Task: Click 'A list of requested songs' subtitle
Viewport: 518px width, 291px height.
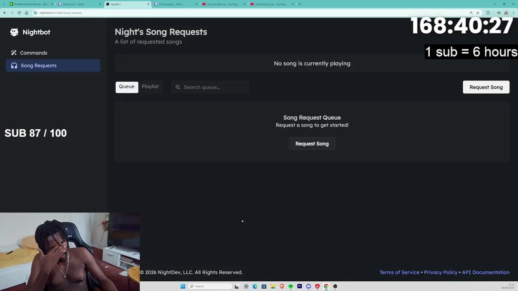Action: tap(148, 42)
